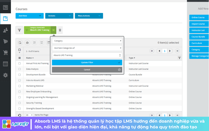Expand the selection options arrow under select-all
209x131 pixels.
[19, 53]
